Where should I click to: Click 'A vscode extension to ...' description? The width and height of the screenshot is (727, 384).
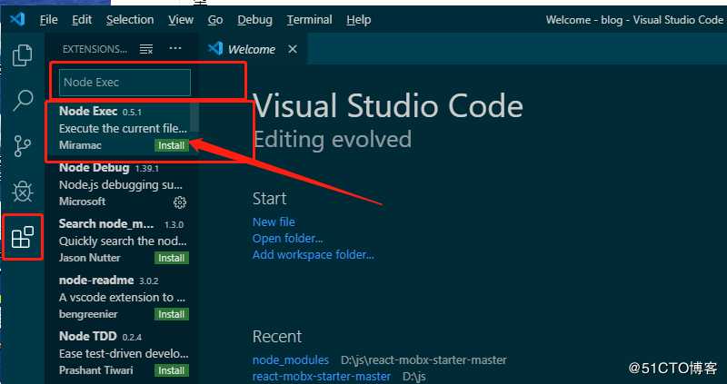(x=123, y=298)
